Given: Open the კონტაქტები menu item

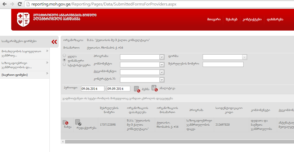Looking at the screenshot, I should [252, 19].
